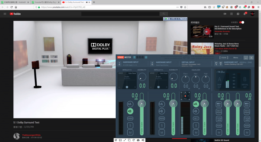Open Hardware Input 1 device selector
Image resolution: width=261 pixels, height=142 pixels.
tap(119, 64)
